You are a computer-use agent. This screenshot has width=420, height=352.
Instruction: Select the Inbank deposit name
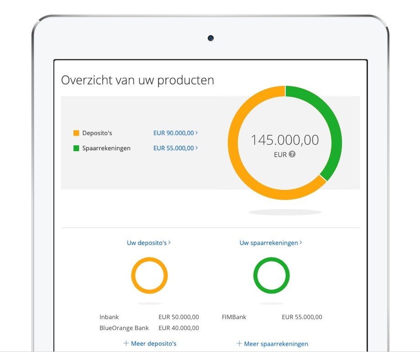click(109, 317)
